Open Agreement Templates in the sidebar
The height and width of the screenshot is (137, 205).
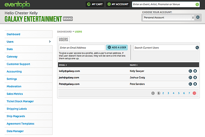pos(28,124)
